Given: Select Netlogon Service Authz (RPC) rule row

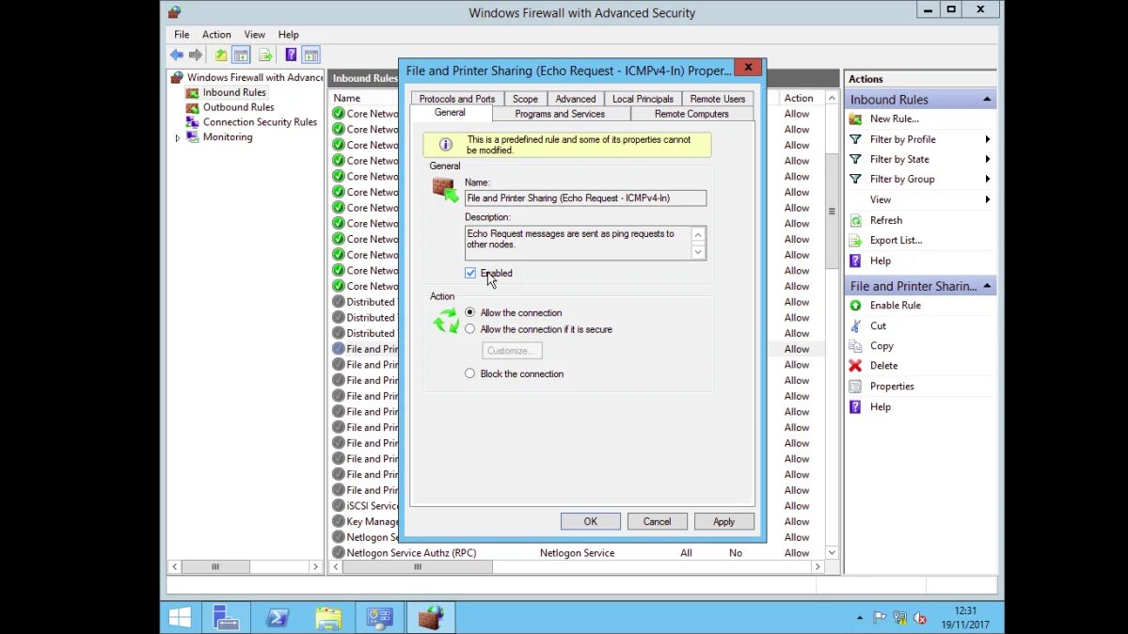Looking at the screenshot, I should (x=580, y=553).
